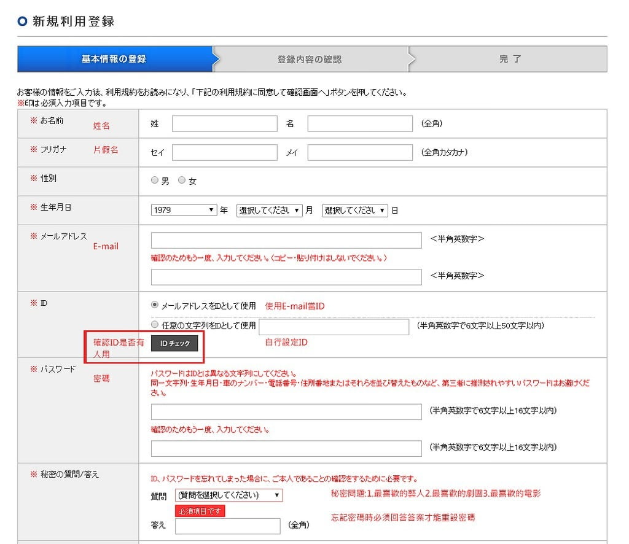Image resolution: width=629 pixels, height=544 pixels.
Task: Click the 名 (first name) input field
Action: pyautogui.click(x=359, y=123)
